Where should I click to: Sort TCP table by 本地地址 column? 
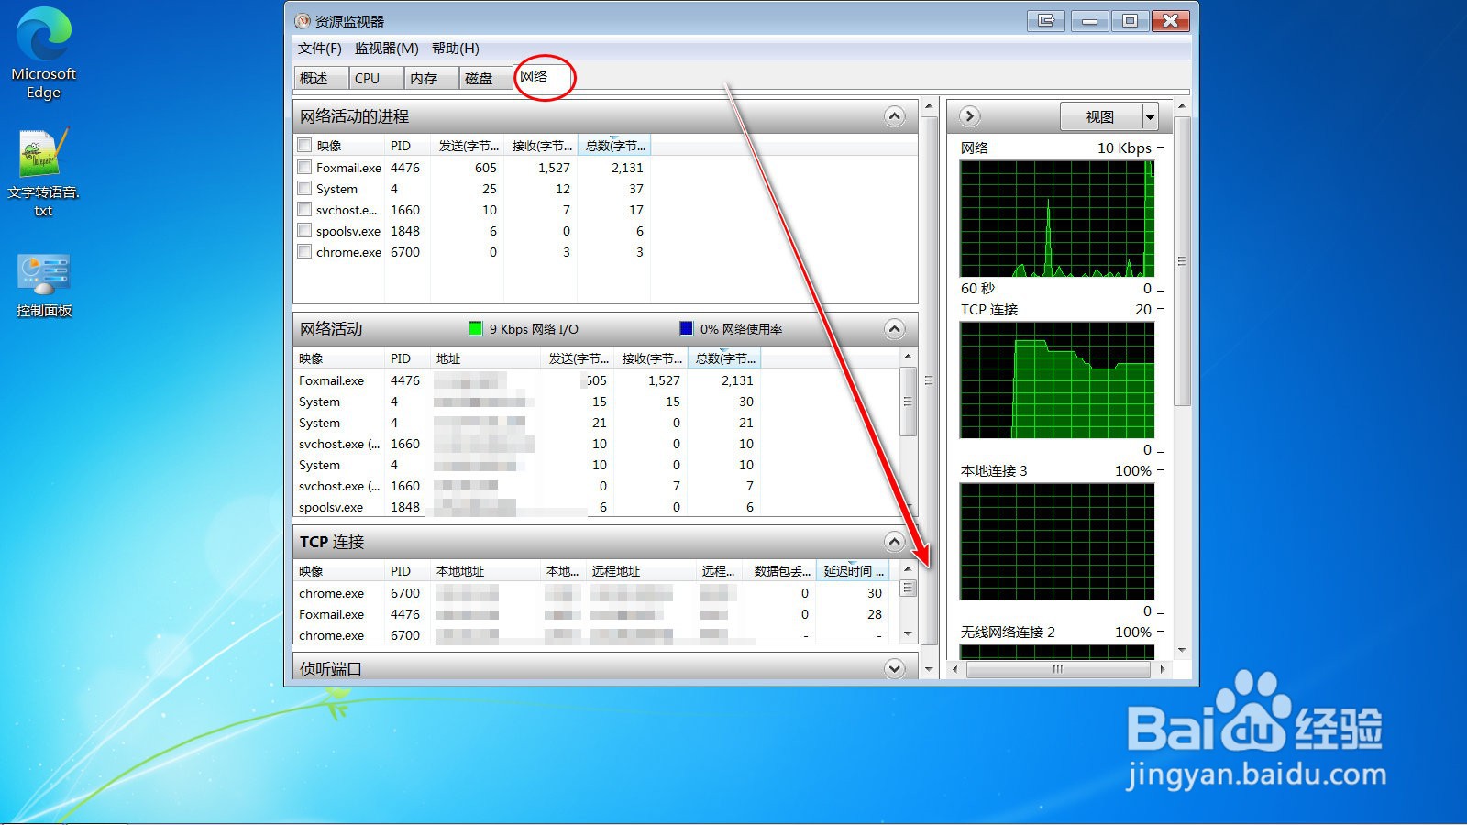coord(485,570)
